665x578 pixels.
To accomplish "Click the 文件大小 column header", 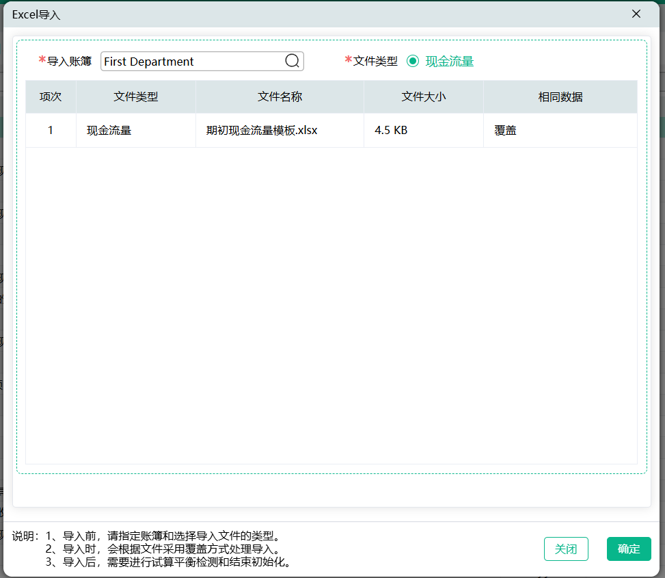I will (x=423, y=97).
